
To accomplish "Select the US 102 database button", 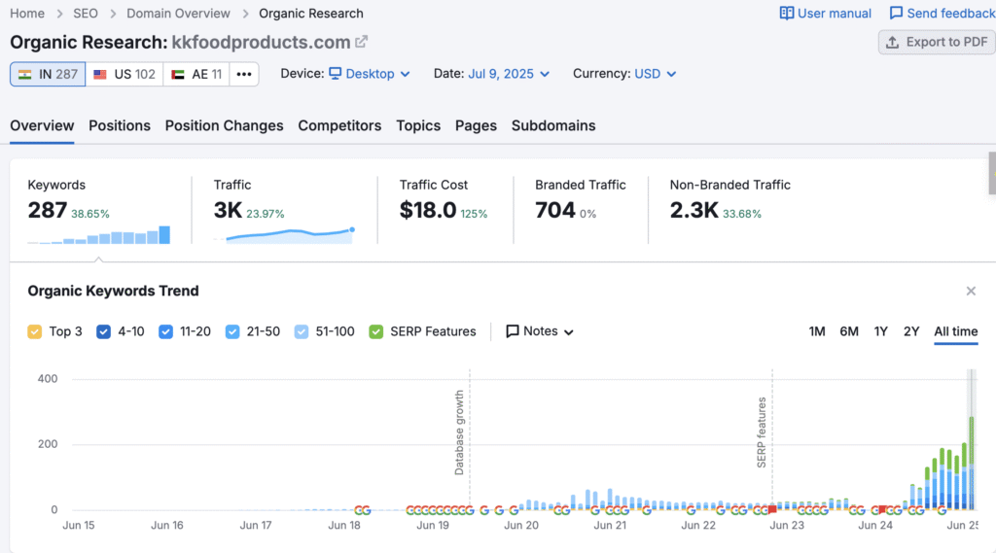I will point(124,74).
